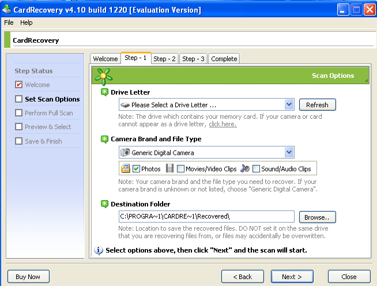
Task: Click the Close button at bottom right
Action: (x=349, y=277)
